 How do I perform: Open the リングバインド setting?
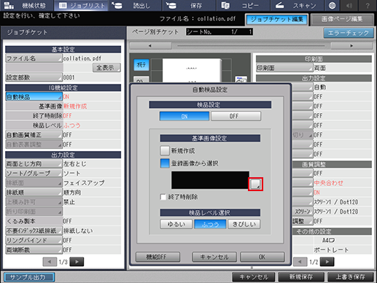[34, 240]
